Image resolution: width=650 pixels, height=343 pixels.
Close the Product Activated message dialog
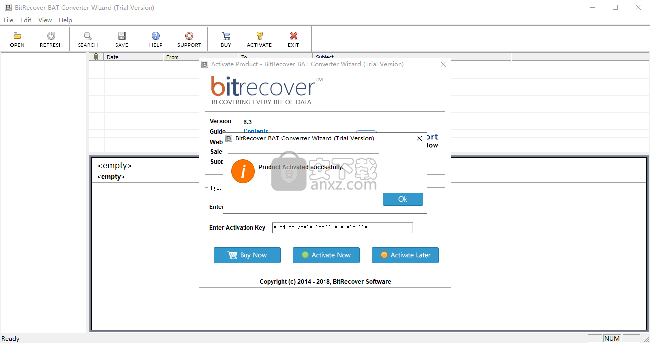click(419, 138)
